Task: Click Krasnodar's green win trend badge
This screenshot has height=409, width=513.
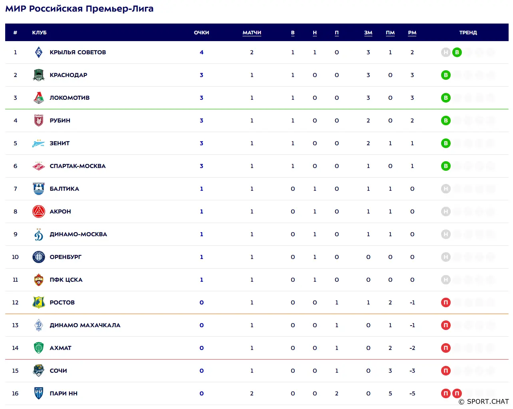Action: (446, 75)
